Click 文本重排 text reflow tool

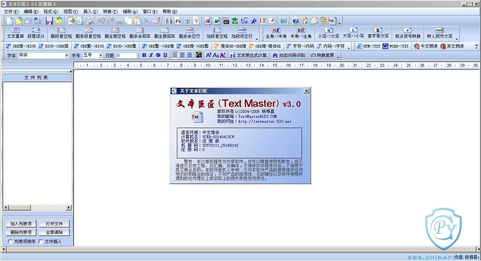[16, 34]
